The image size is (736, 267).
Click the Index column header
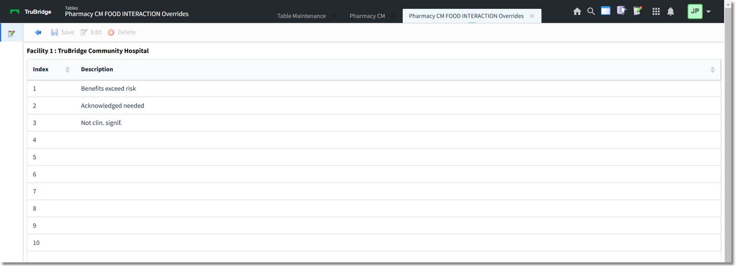click(x=41, y=70)
